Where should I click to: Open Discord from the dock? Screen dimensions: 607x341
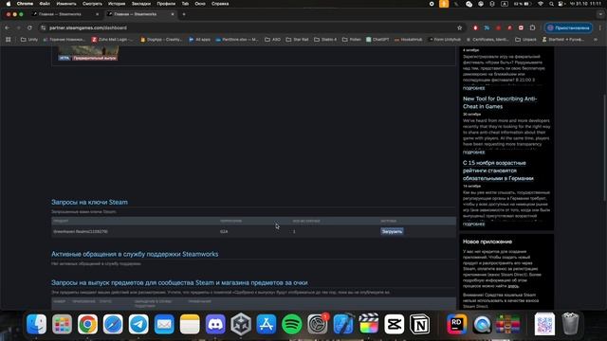click(x=215, y=324)
